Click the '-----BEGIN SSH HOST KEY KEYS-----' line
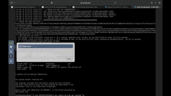 coord(30,22)
